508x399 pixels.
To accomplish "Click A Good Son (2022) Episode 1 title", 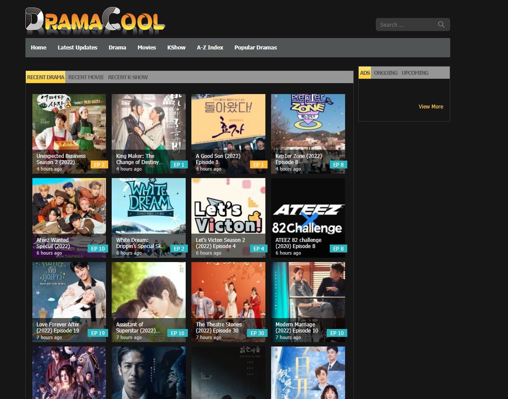I will coord(218,159).
